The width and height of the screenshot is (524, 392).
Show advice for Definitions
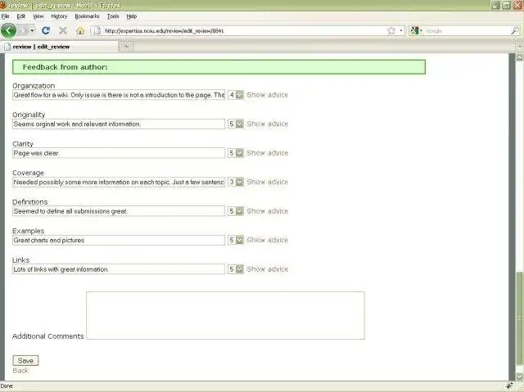[x=268, y=211]
